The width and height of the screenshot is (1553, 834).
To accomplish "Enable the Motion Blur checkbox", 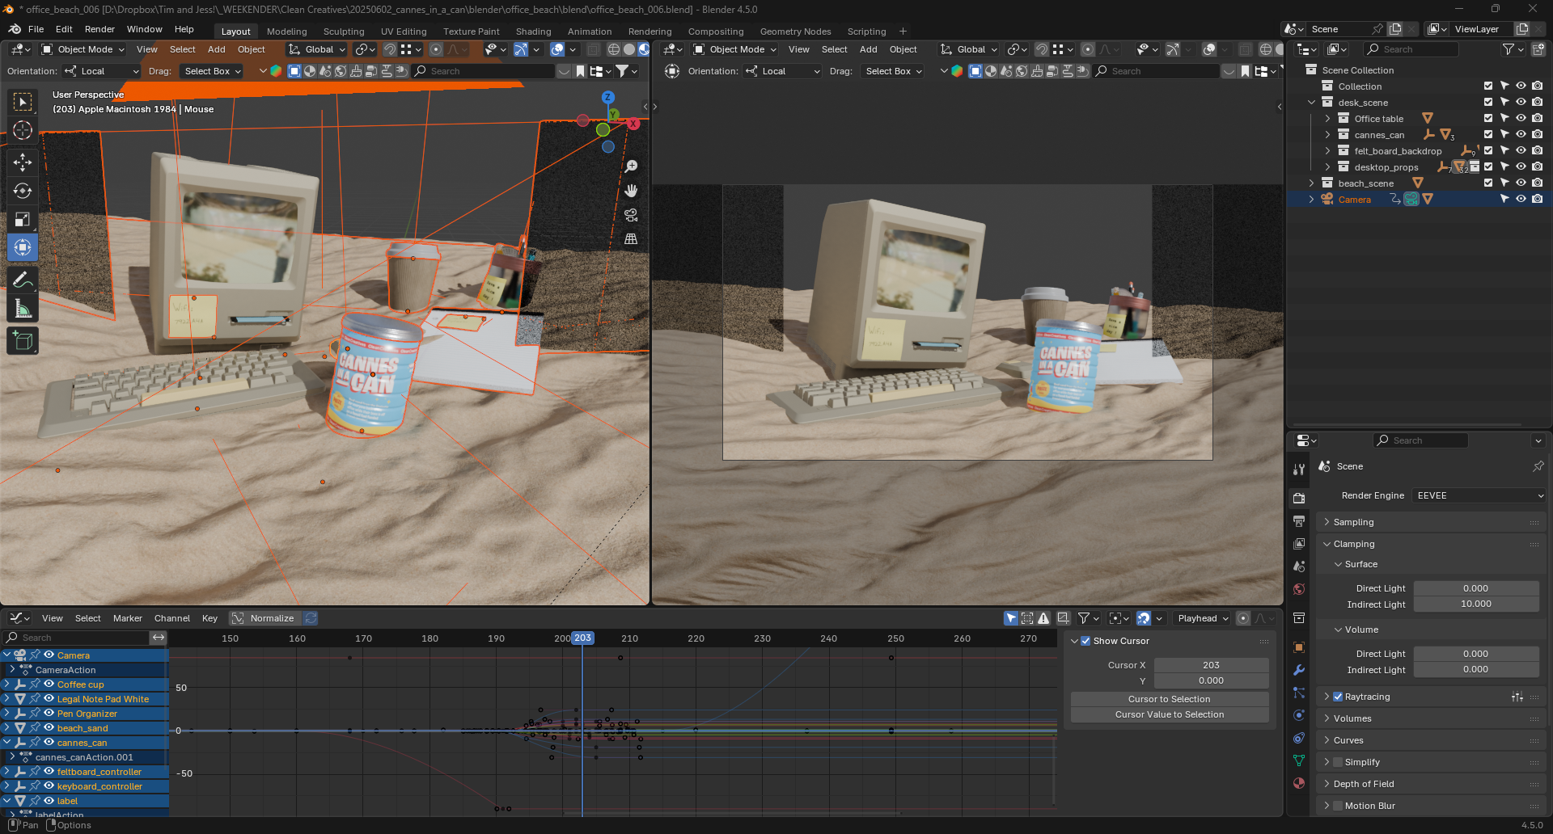I will [1338, 806].
